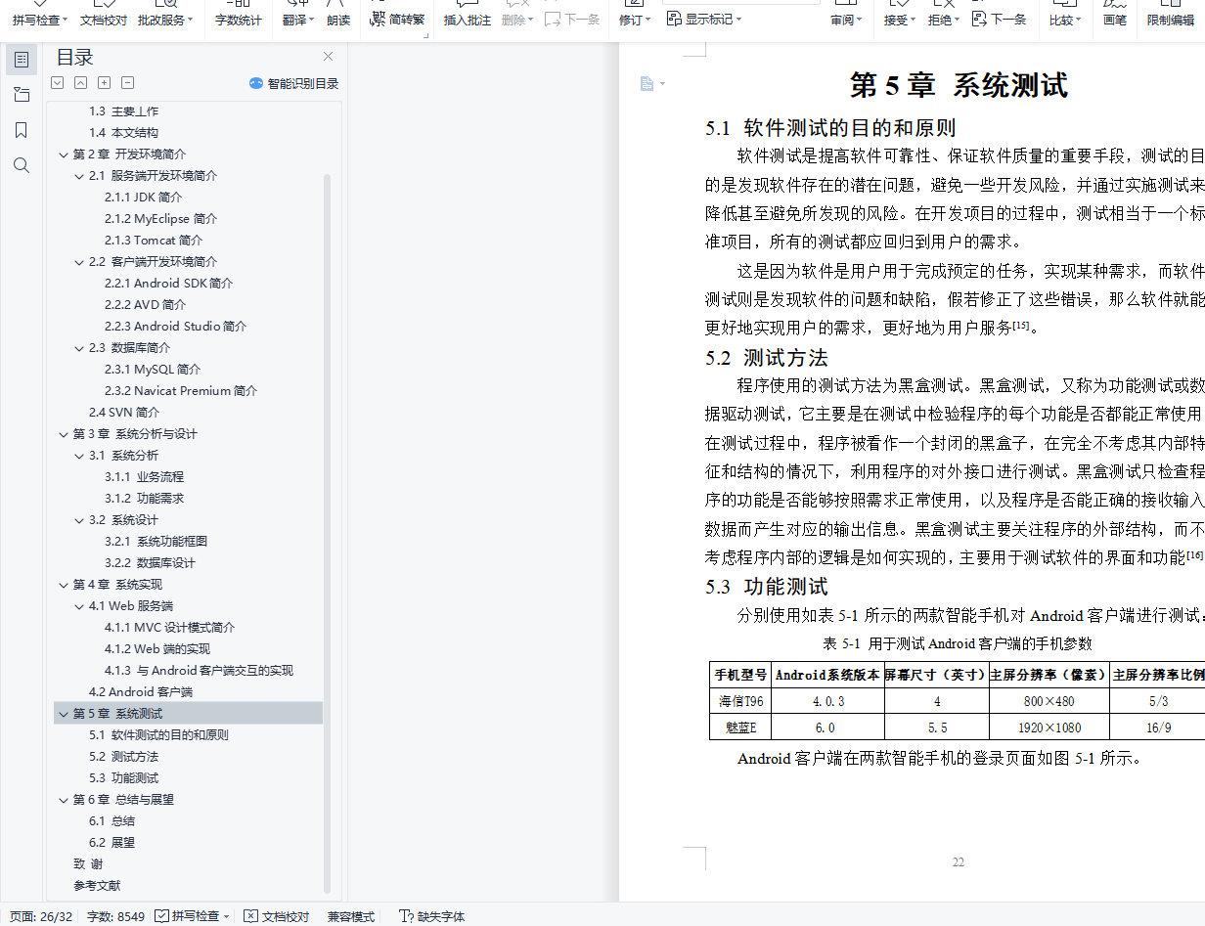Click 文档校对 in the ribbon
This screenshot has height=926, width=1205.
click(103, 20)
